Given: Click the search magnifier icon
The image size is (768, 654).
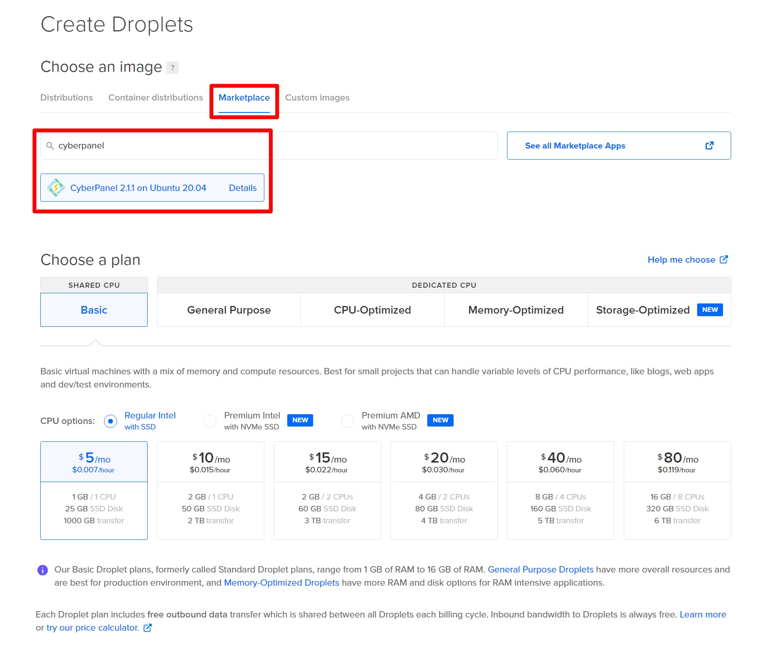Looking at the screenshot, I should [x=50, y=146].
